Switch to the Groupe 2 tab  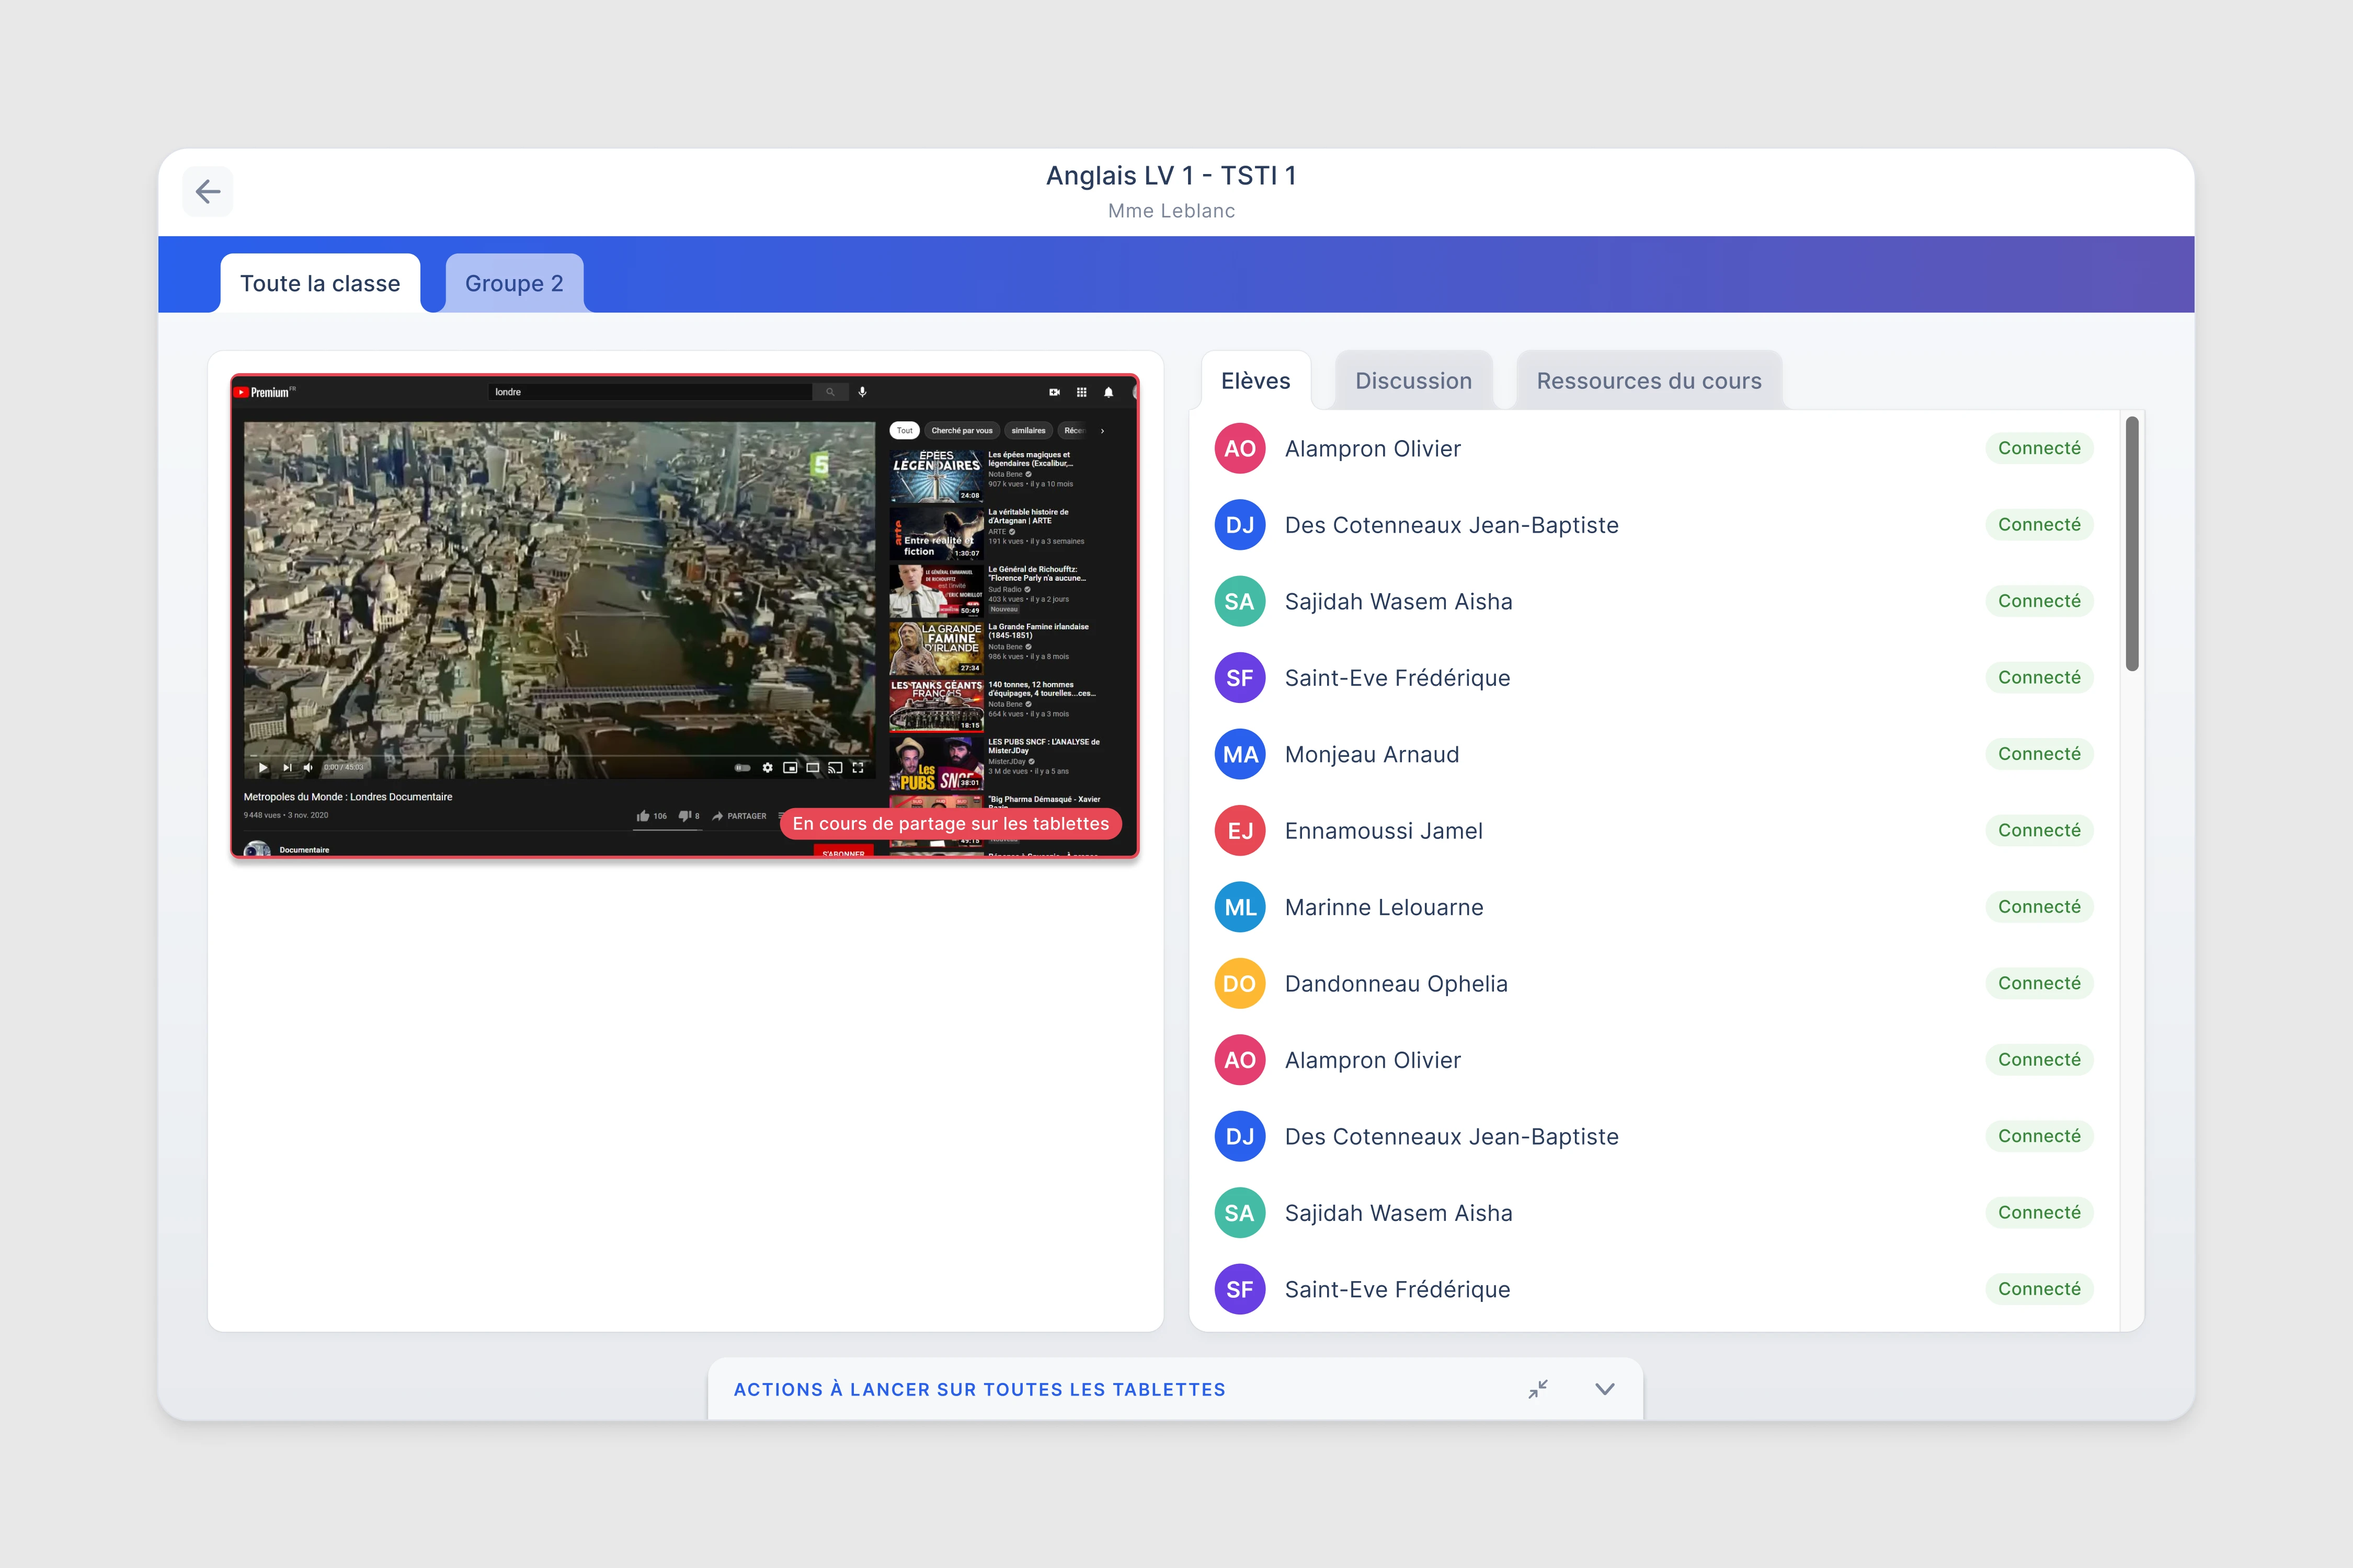513,284
